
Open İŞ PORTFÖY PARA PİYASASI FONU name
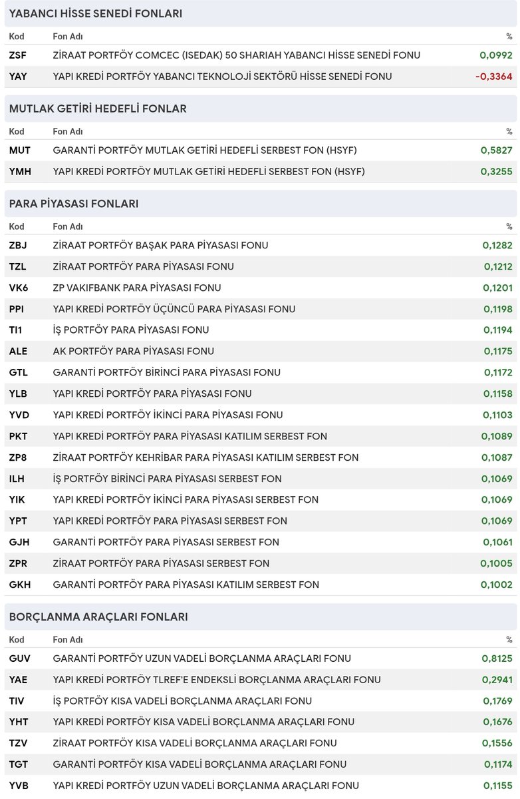[130, 330]
